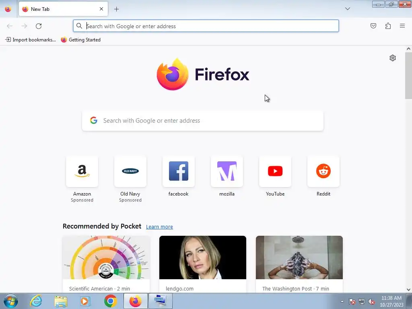Image resolution: width=412 pixels, height=309 pixels.
Task: Open new tab personalize gear settings
Action: (393, 58)
